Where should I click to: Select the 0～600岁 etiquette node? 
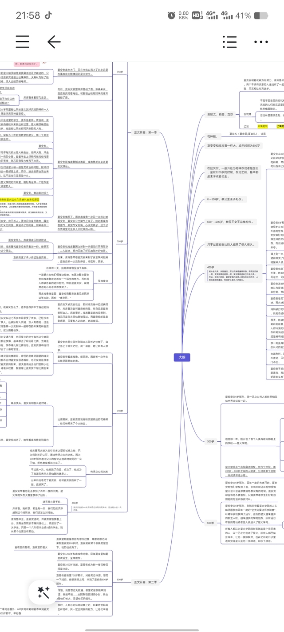225,199
